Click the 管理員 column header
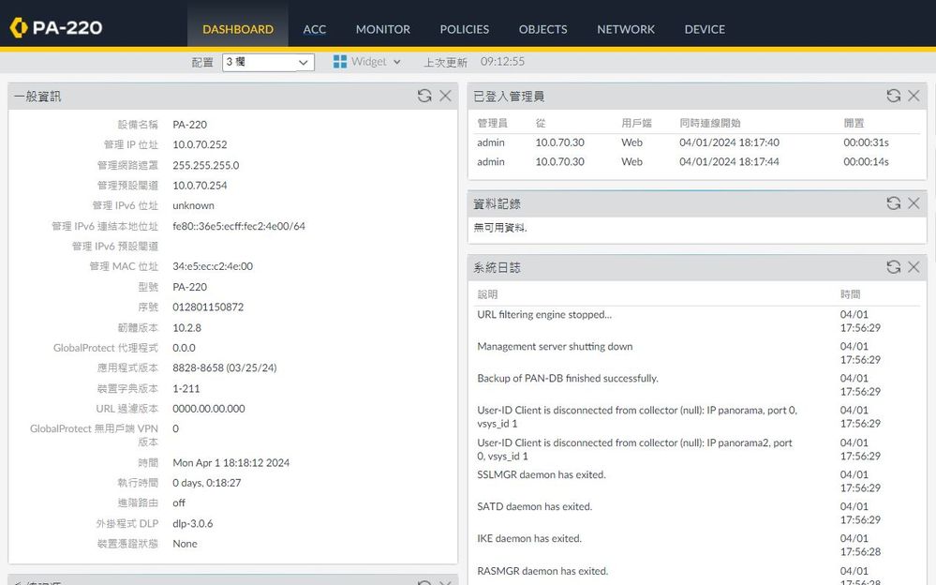Screen dimensions: 936x585 493,123
